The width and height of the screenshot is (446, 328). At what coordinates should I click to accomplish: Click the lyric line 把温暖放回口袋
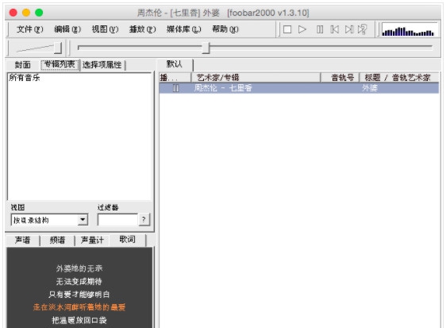[x=79, y=320]
